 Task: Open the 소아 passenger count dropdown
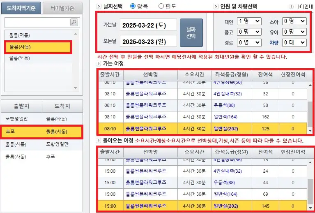294,21
